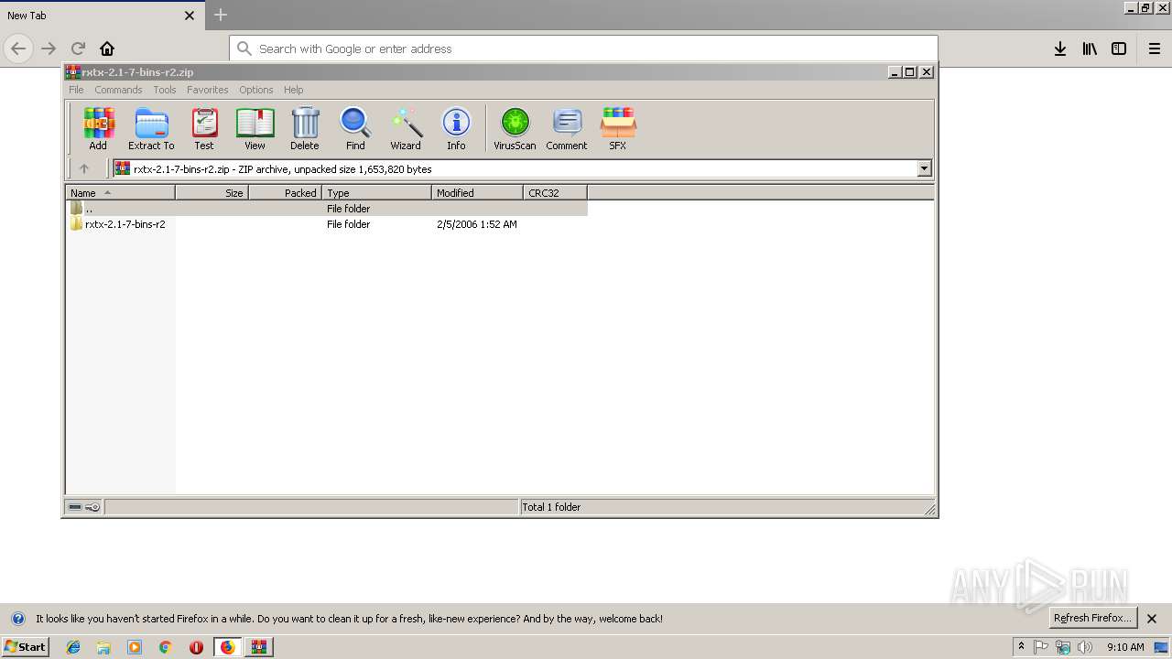The image size is (1172, 659).
Task: Open a new Firefox tab with plus
Action: 221,15
